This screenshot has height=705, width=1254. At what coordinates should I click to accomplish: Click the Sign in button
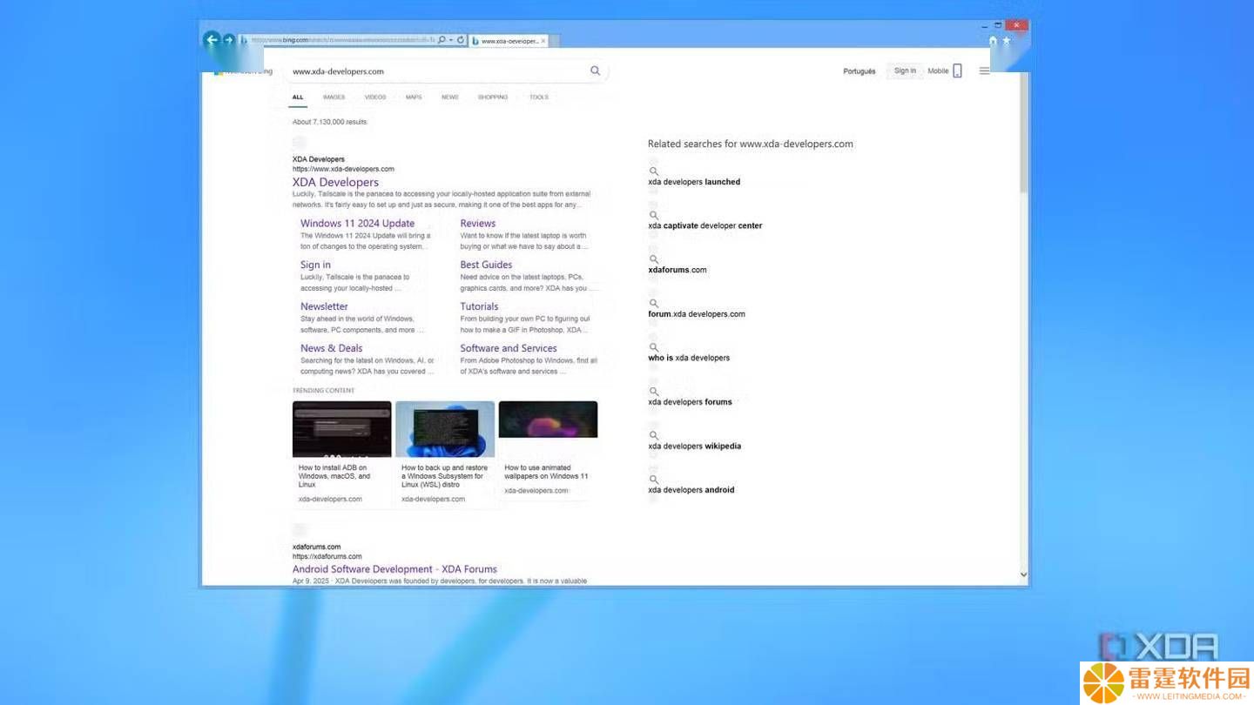(905, 70)
